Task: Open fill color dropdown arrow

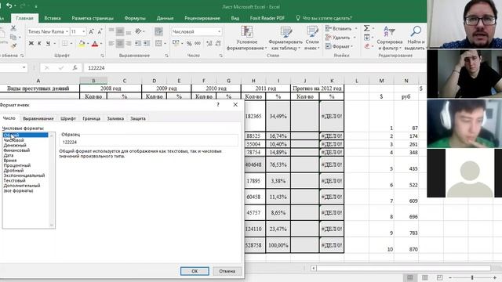Action: click(x=88, y=44)
